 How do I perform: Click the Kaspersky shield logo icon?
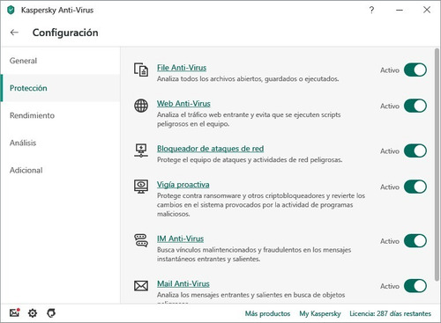[x=11, y=10]
